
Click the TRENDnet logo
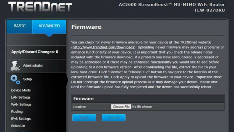(x=40, y=7)
